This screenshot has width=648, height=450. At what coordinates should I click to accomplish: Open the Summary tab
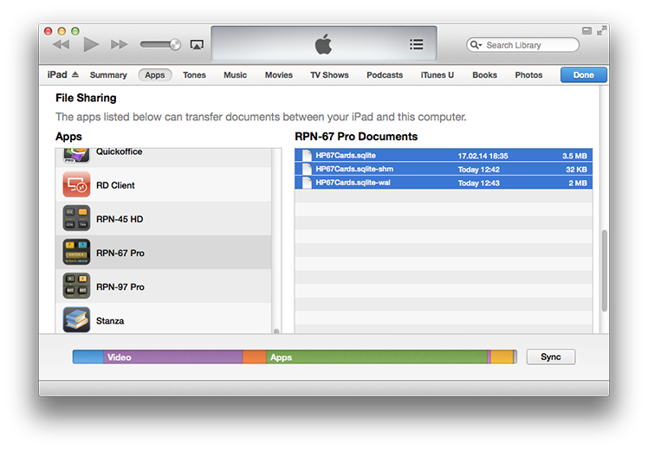pyautogui.click(x=108, y=75)
